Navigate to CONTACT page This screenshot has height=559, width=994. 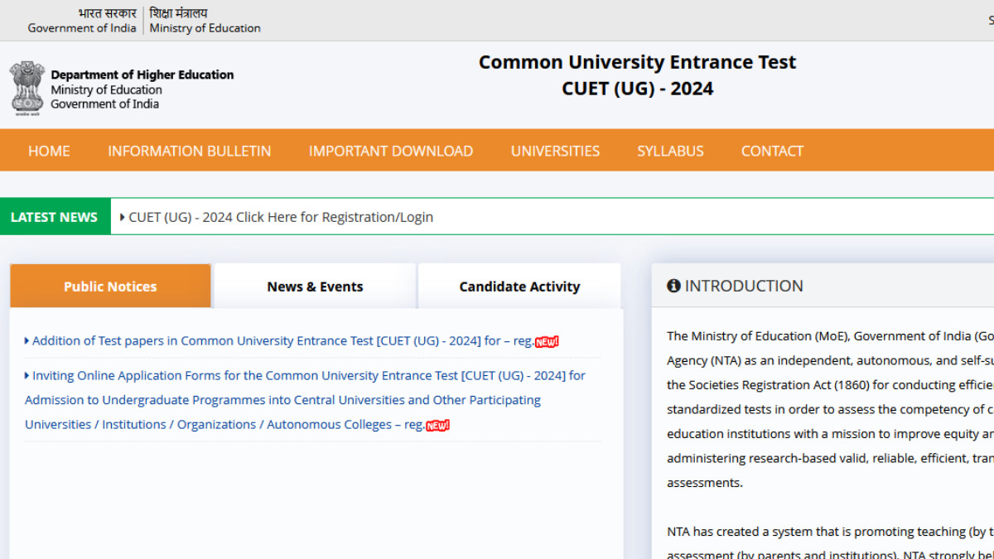pos(772,151)
